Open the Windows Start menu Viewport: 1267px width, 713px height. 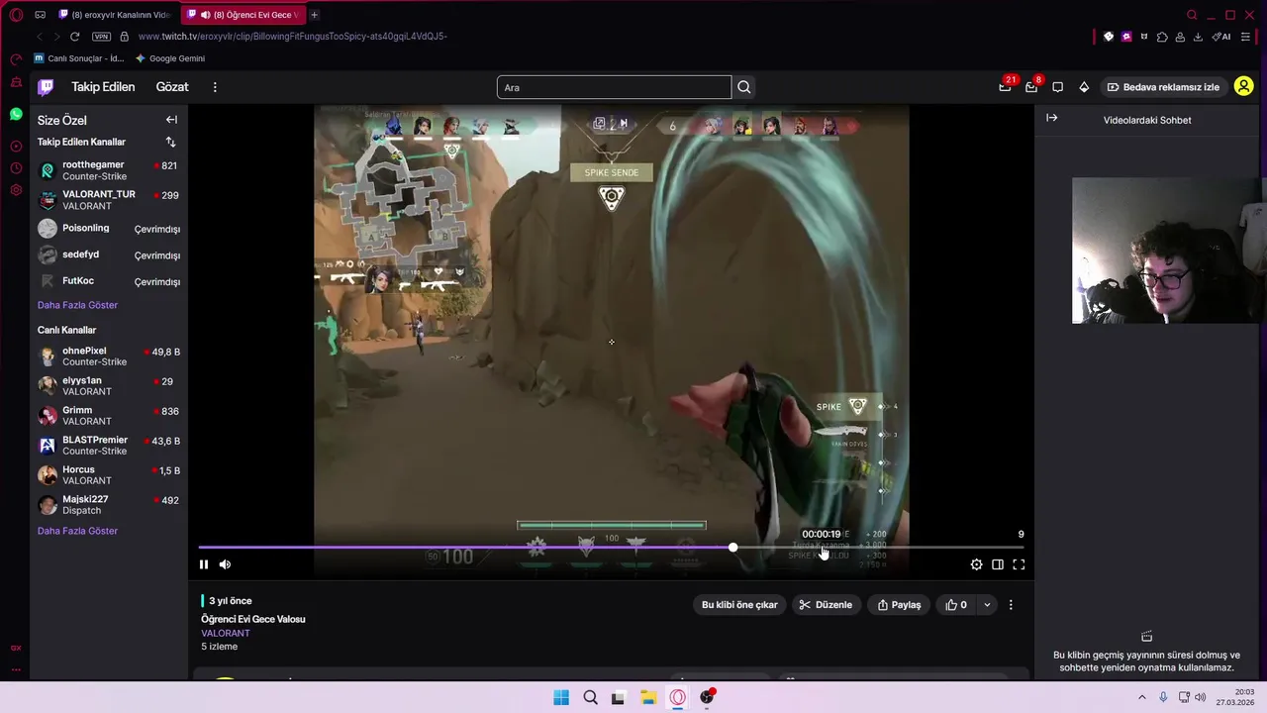[x=561, y=697]
